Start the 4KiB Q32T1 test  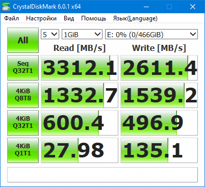point(23,123)
